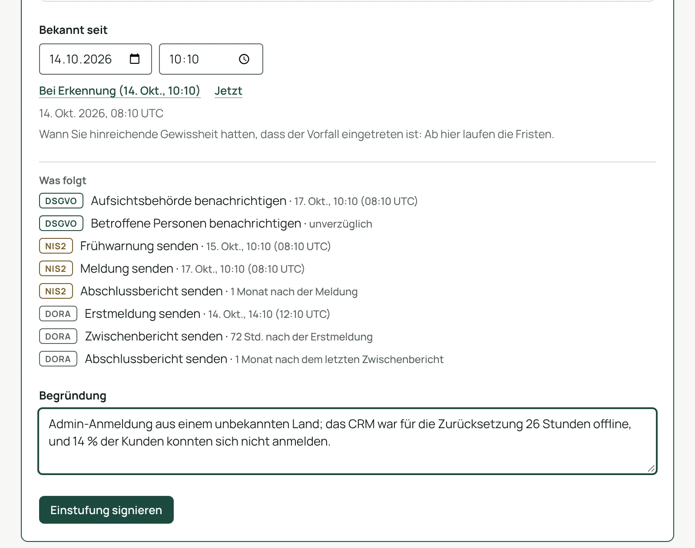This screenshot has height=548, width=695.
Task: Select the DSGVO badge beside Aufsichtsbehörde benachrichtigen
Action: 61,201
